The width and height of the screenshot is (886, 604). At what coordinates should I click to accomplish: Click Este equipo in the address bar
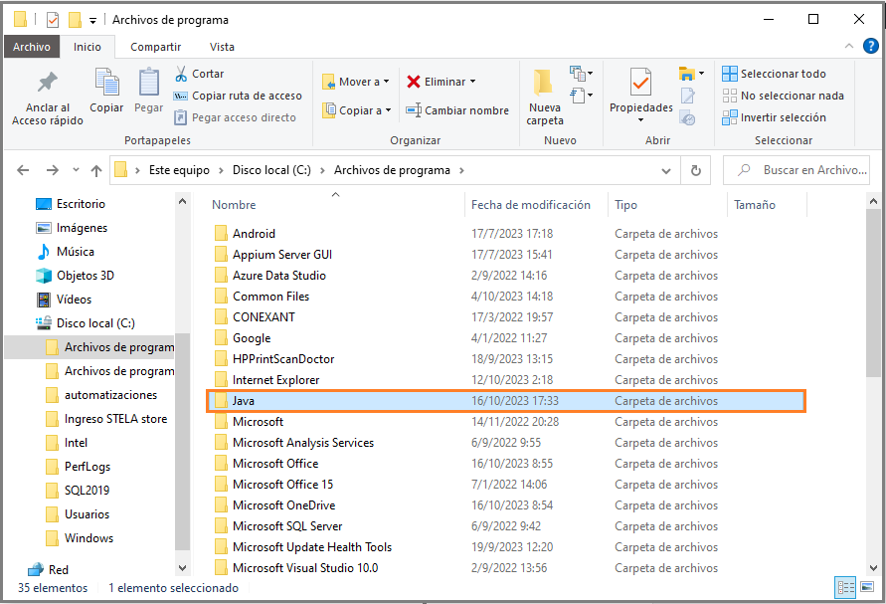(179, 170)
